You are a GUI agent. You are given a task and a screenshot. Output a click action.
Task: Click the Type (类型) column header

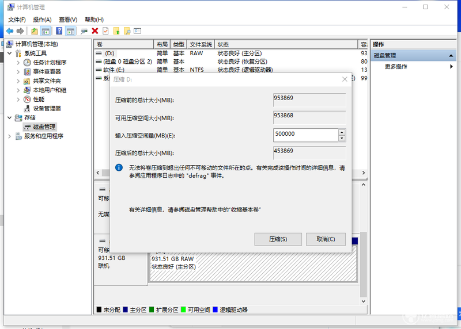pyautogui.click(x=179, y=45)
